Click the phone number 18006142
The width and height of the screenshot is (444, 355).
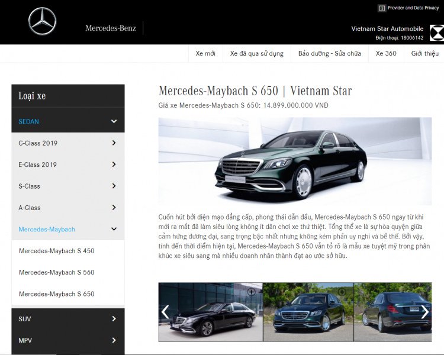tap(412, 38)
